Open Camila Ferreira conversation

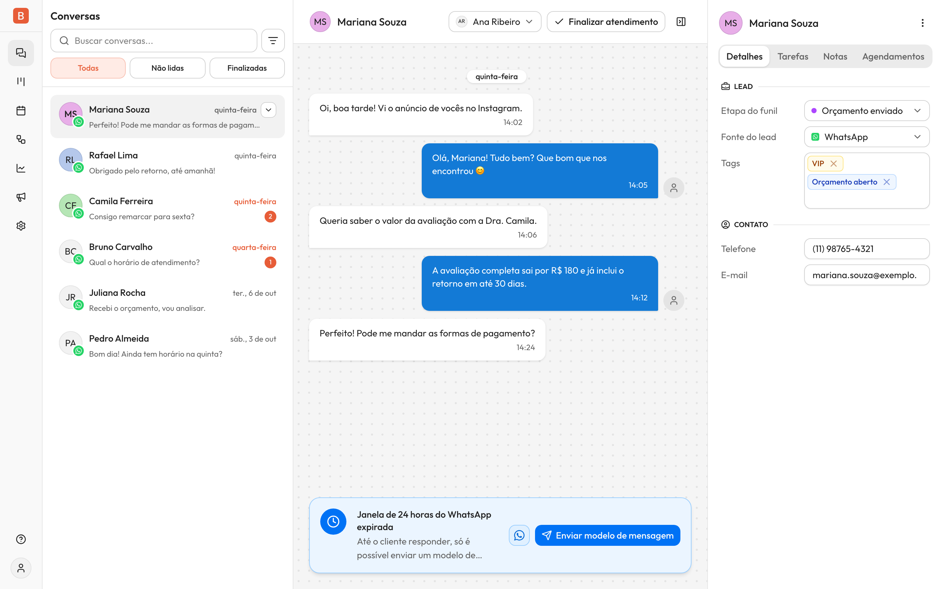[168, 208]
